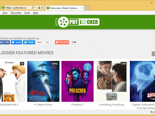Click the Captain Underpants: First Epic Movie title

[144, 106]
